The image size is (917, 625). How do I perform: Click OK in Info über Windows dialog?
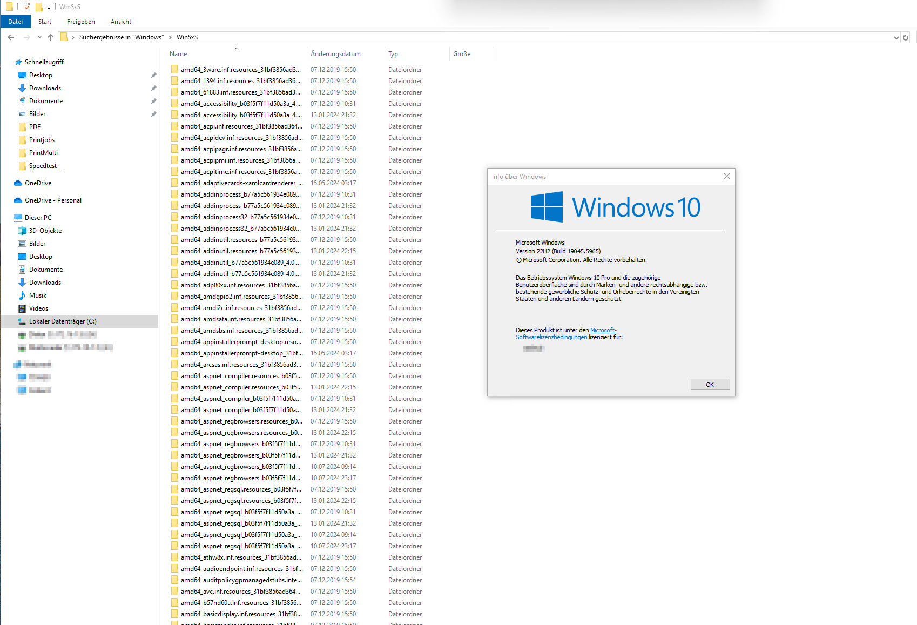710,385
